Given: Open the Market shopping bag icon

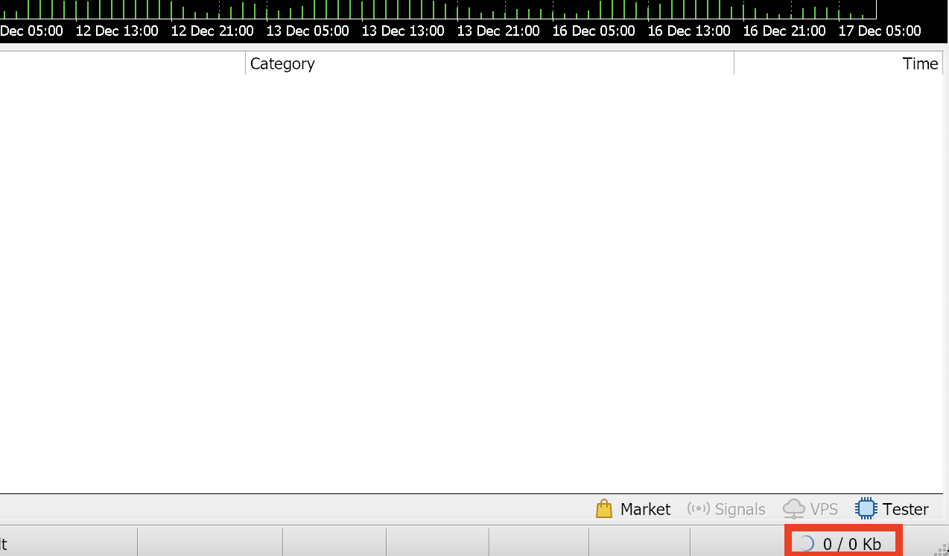Looking at the screenshot, I should pos(604,509).
